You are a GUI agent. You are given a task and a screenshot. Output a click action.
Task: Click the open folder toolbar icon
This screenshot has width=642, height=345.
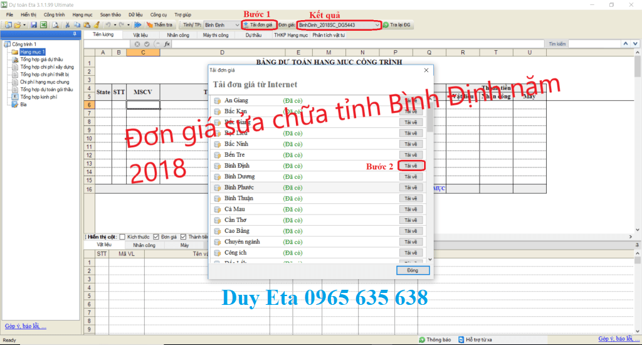click(x=17, y=25)
